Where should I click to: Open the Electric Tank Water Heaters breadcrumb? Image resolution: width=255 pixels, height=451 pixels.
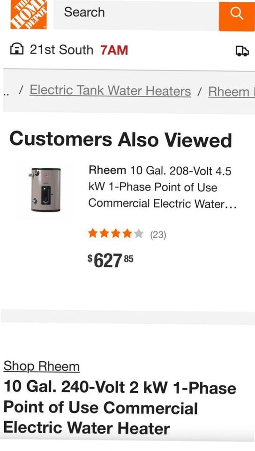point(110,91)
